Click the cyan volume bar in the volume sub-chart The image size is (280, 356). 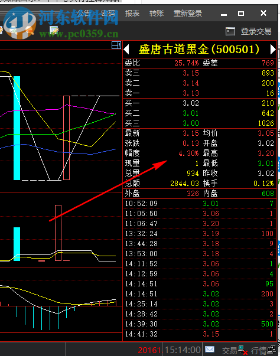pyautogui.click(x=17, y=244)
